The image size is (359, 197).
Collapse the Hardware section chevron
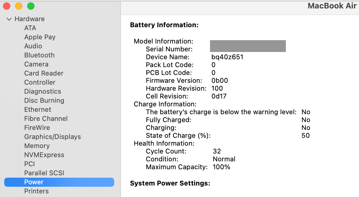(x=9, y=19)
